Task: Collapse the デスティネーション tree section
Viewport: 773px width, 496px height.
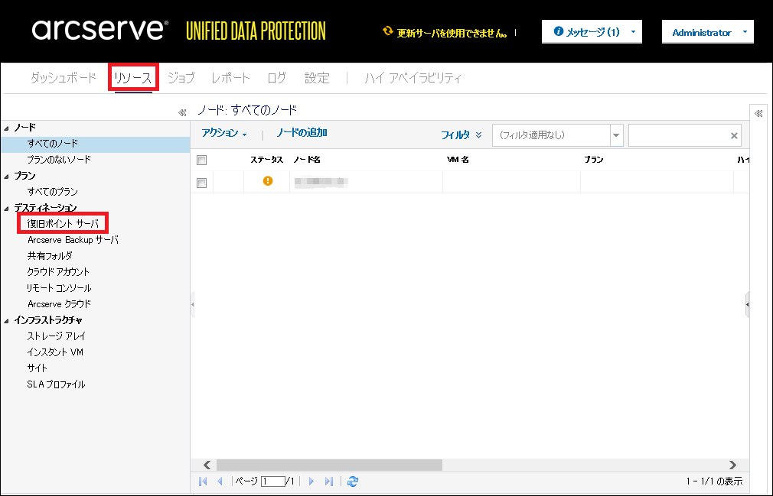Action: [6, 208]
